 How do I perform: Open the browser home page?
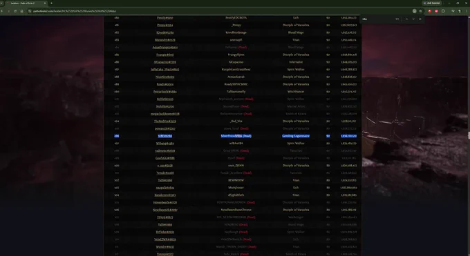tap(21, 11)
